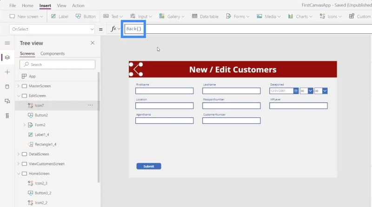Viewport: 372px width, 207px height.
Task: Open the Forms dropdown
Action: [238, 16]
